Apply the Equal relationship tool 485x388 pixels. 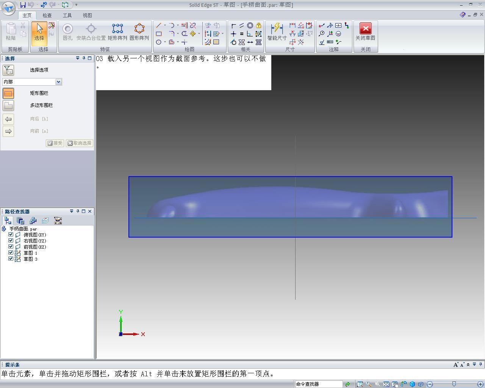coord(242,34)
